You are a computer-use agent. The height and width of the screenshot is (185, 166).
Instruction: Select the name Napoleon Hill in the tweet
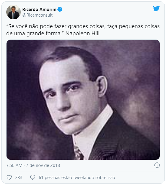tap(82, 34)
